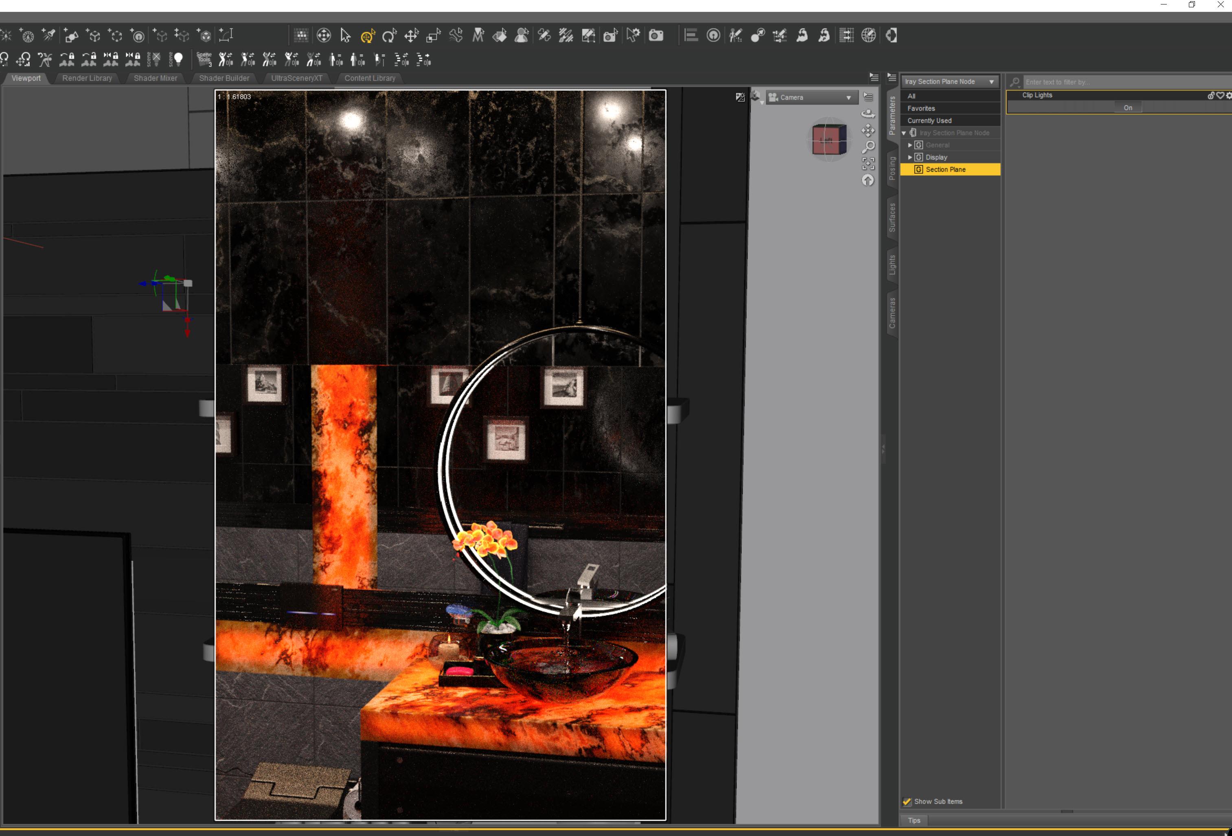Screen dimensions: 1232x836
Task: Click the Render camera icon in the toolbar
Action: (x=656, y=36)
